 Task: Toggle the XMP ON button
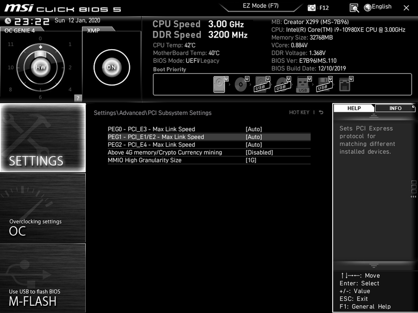coord(112,67)
